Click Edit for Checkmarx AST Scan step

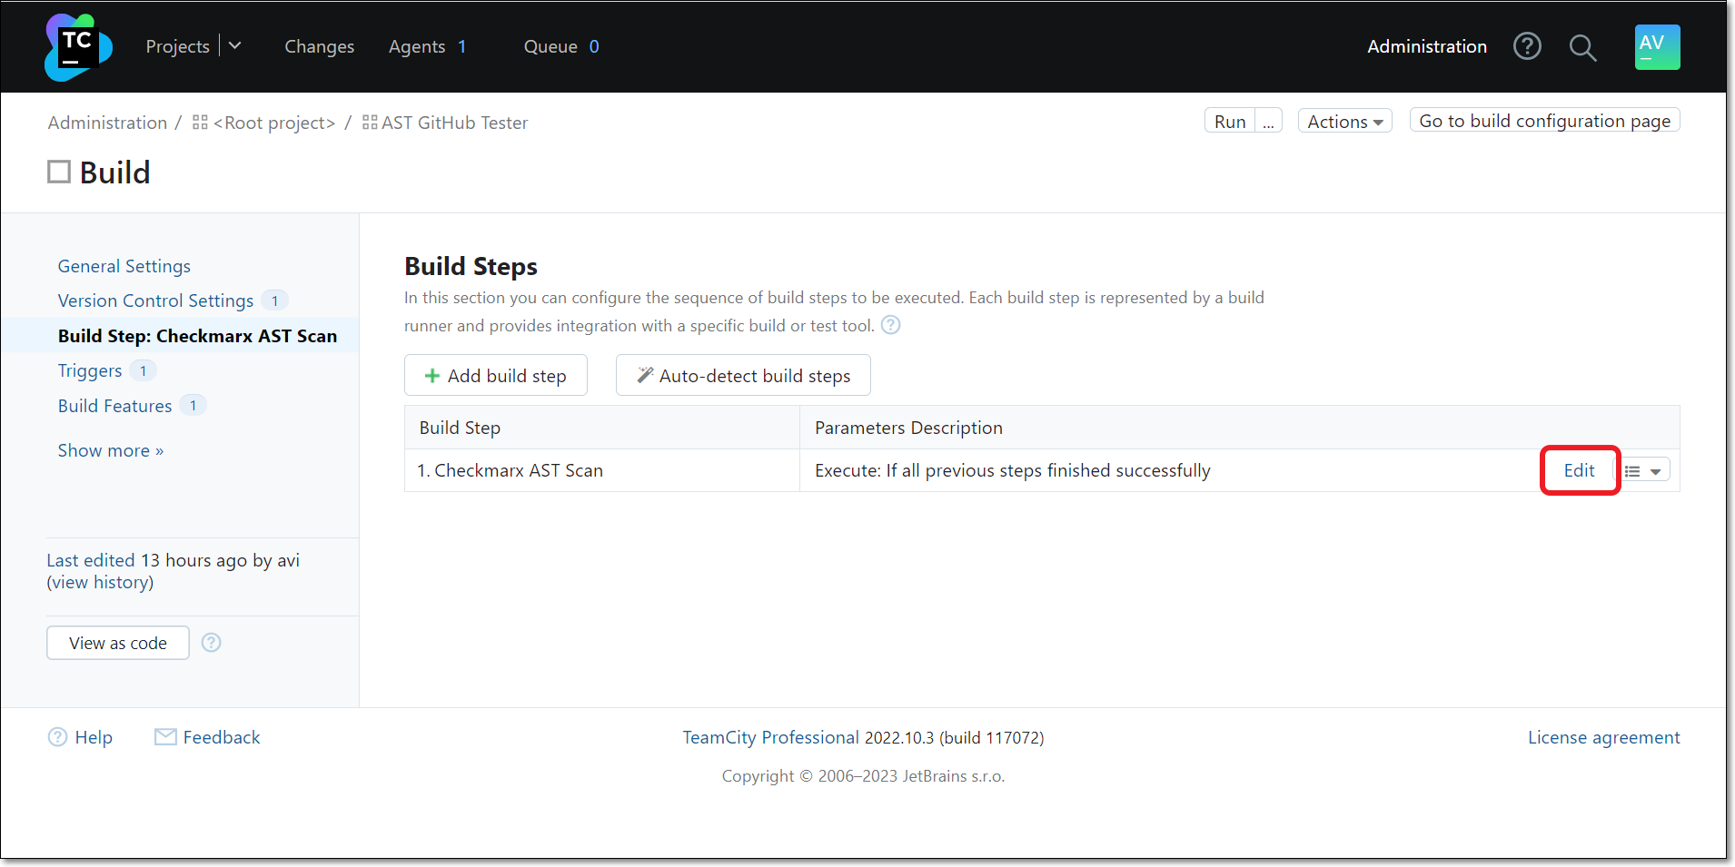point(1579,470)
